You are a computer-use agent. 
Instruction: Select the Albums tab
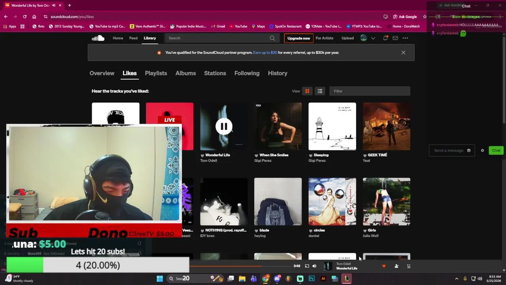pyautogui.click(x=186, y=73)
